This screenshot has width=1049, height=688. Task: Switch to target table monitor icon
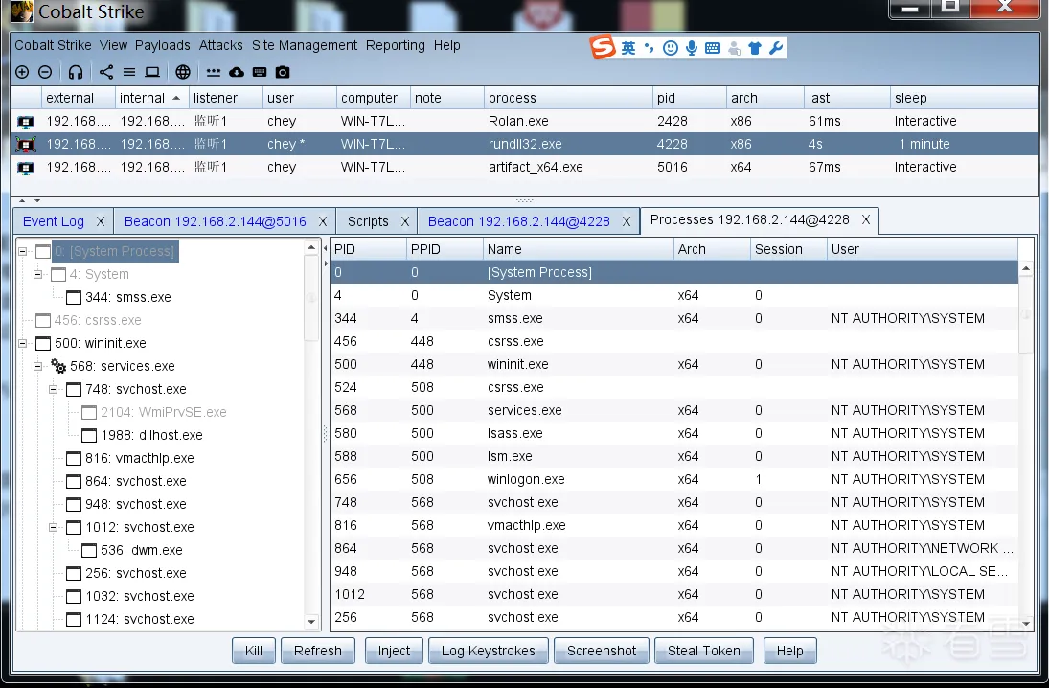click(152, 72)
